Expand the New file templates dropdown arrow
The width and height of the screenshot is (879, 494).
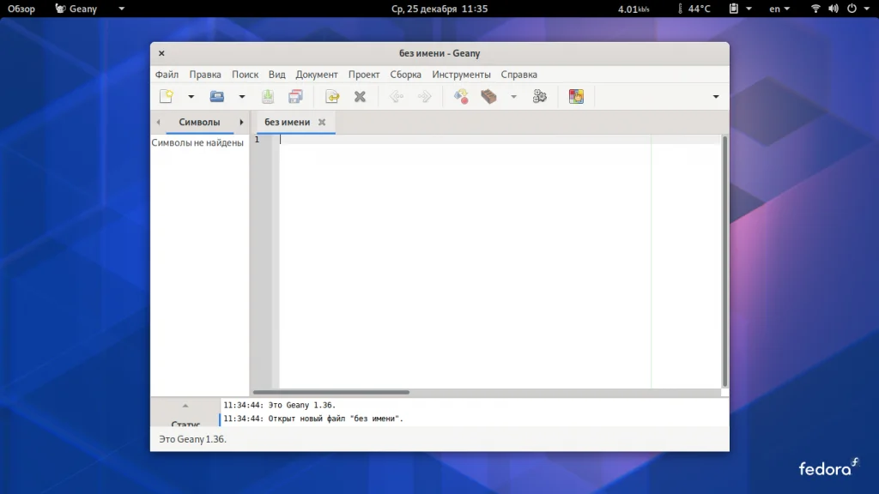[x=191, y=97]
